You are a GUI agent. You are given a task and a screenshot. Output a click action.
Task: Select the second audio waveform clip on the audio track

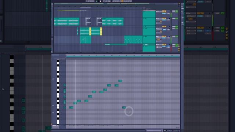pyautogui.click(x=113, y=21)
